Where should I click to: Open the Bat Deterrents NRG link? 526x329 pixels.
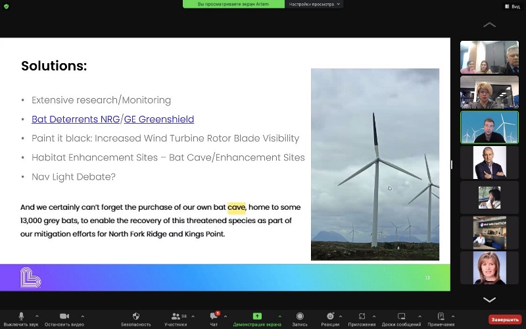[76, 119]
